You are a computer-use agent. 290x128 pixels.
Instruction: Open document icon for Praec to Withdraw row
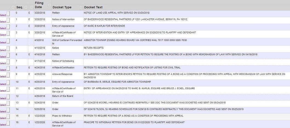pyautogui.click(x=8, y=117)
